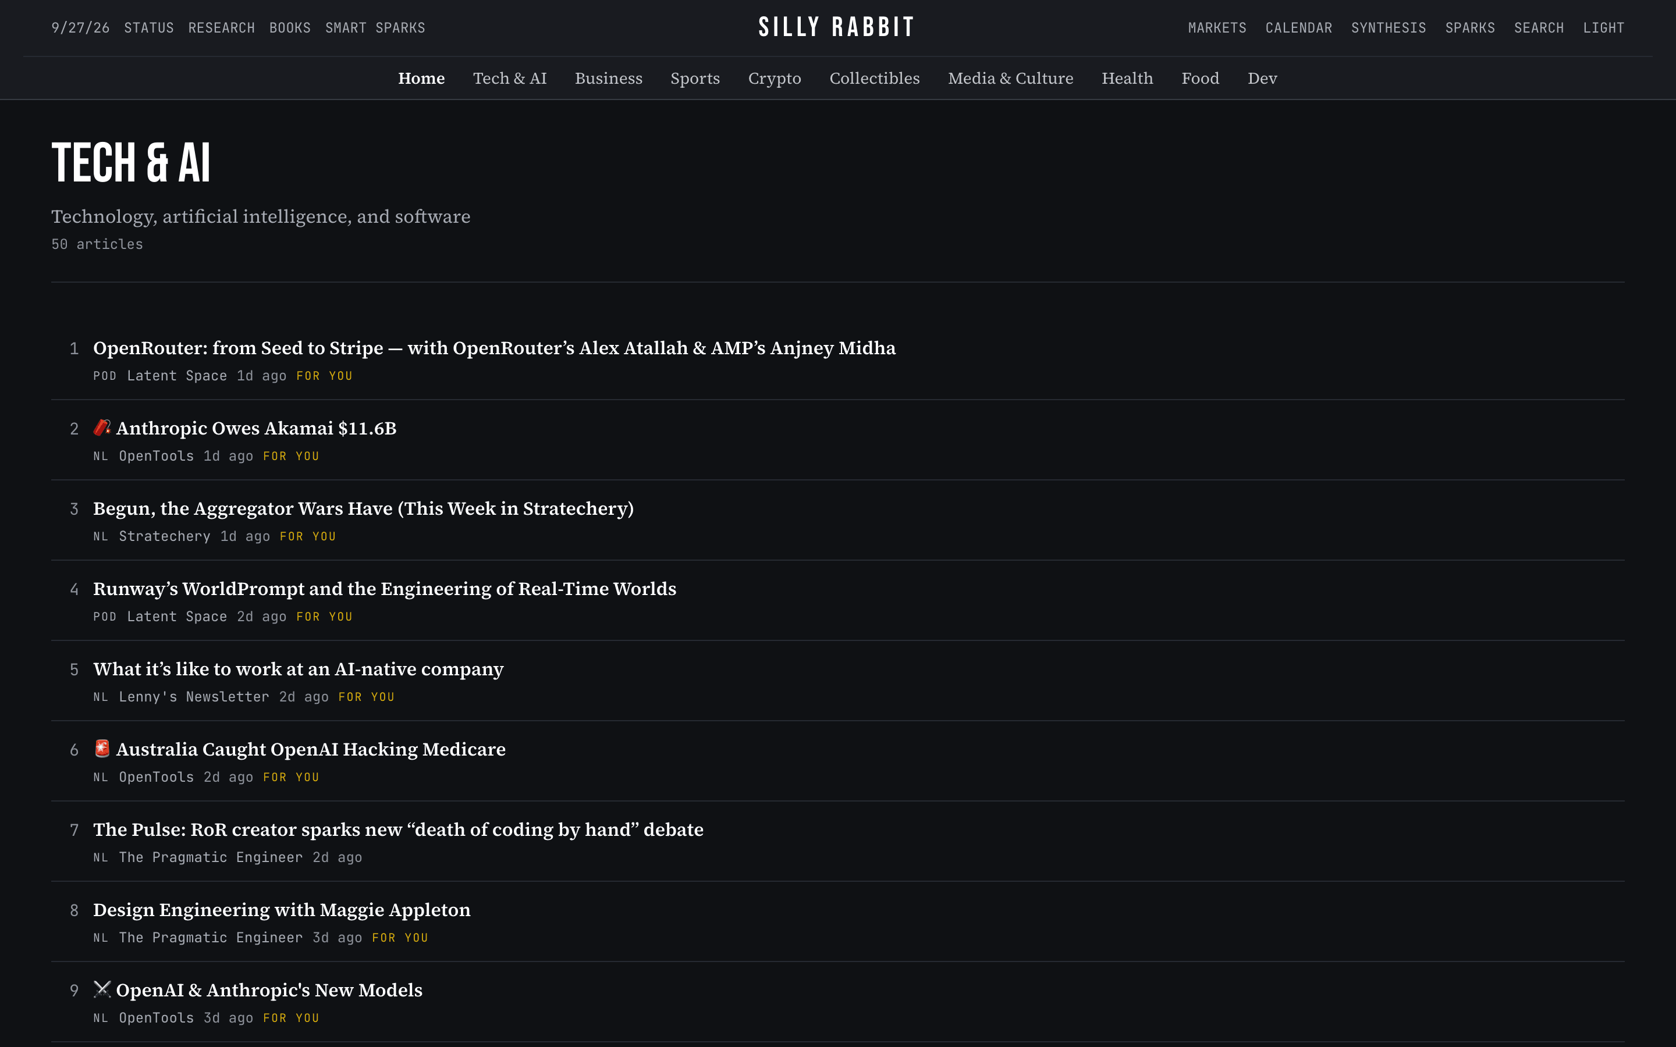Open Smart Sparks in the top bar
Image resolution: width=1676 pixels, height=1047 pixels.
(x=375, y=28)
